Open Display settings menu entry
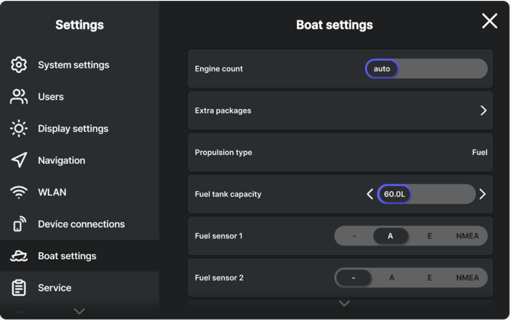511x320 pixels. point(79,129)
